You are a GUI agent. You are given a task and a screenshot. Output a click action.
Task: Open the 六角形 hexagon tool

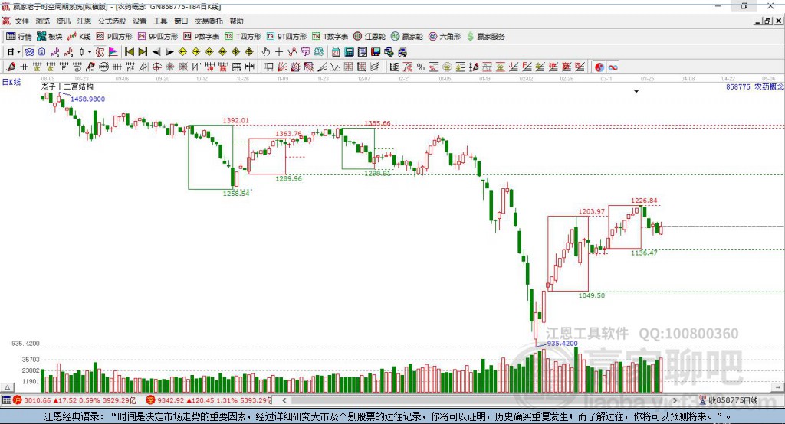445,37
